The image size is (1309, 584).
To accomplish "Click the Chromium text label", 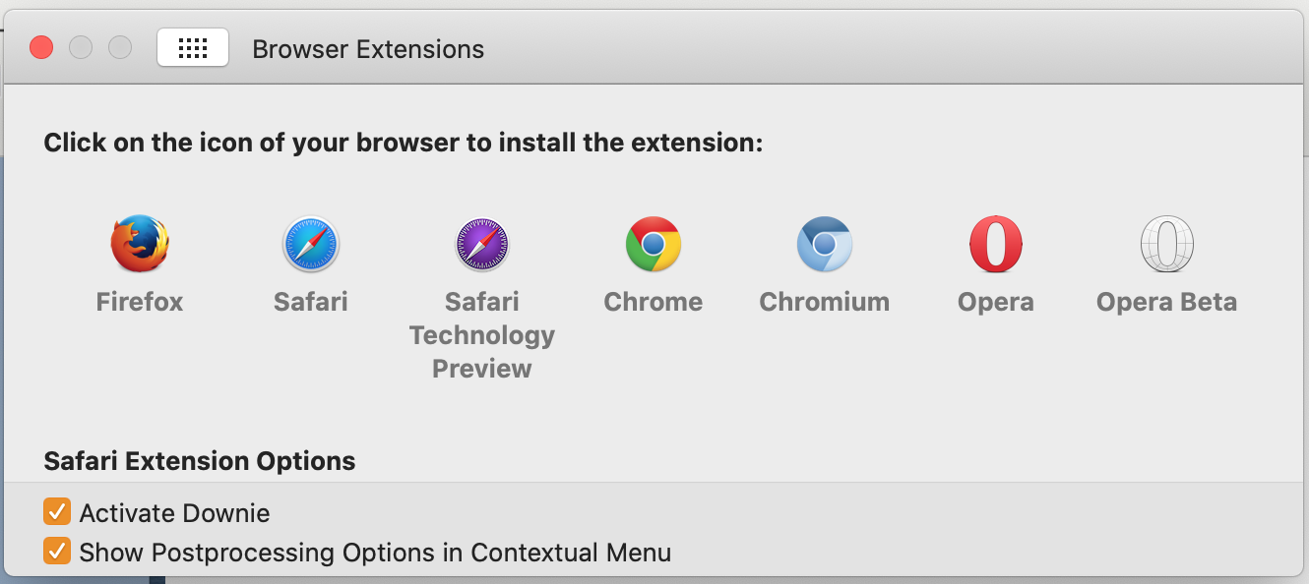I will tap(825, 302).
